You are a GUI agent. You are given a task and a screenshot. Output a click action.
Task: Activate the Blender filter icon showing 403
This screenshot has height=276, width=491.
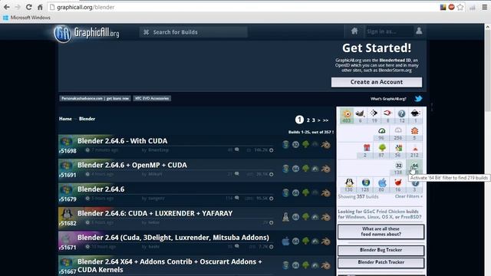[x=347, y=116]
